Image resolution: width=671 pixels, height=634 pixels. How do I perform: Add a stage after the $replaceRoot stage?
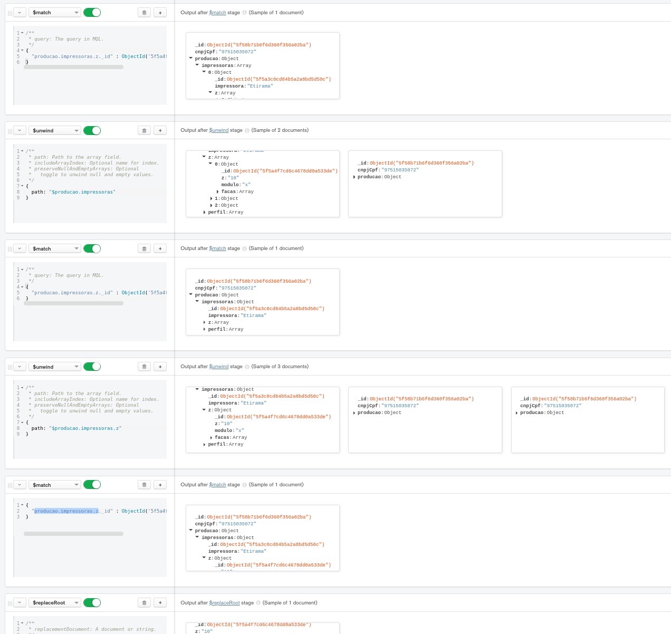[160, 603]
